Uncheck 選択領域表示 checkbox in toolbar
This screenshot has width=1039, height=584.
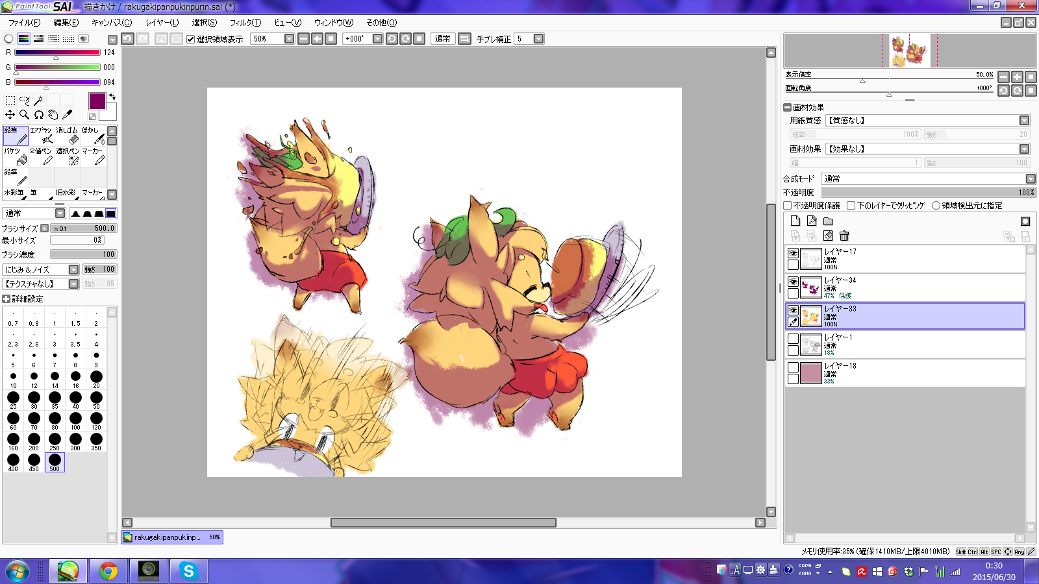point(191,39)
